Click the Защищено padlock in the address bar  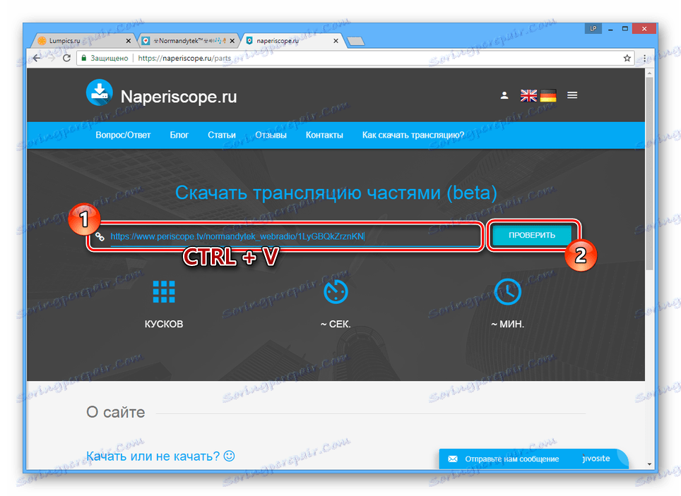coord(85,58)
